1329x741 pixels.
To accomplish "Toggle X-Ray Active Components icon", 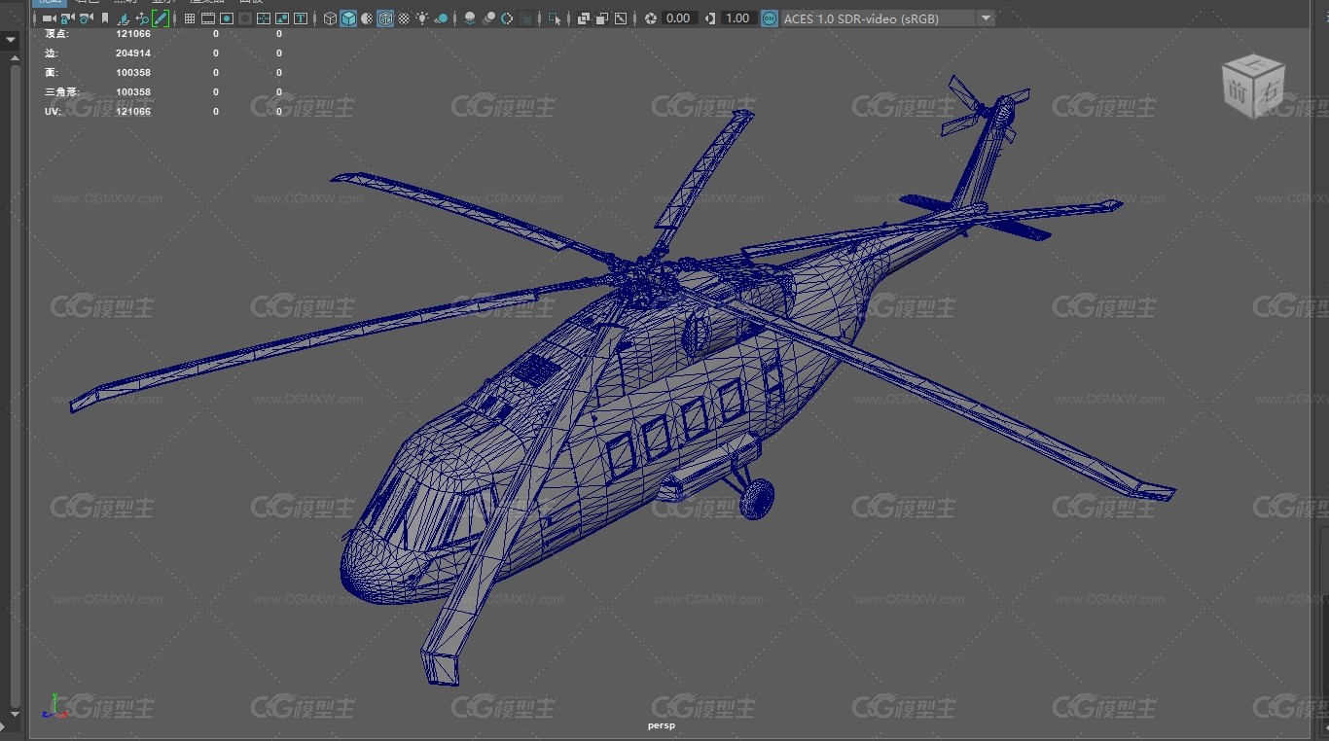I will (x=602, y=18).
